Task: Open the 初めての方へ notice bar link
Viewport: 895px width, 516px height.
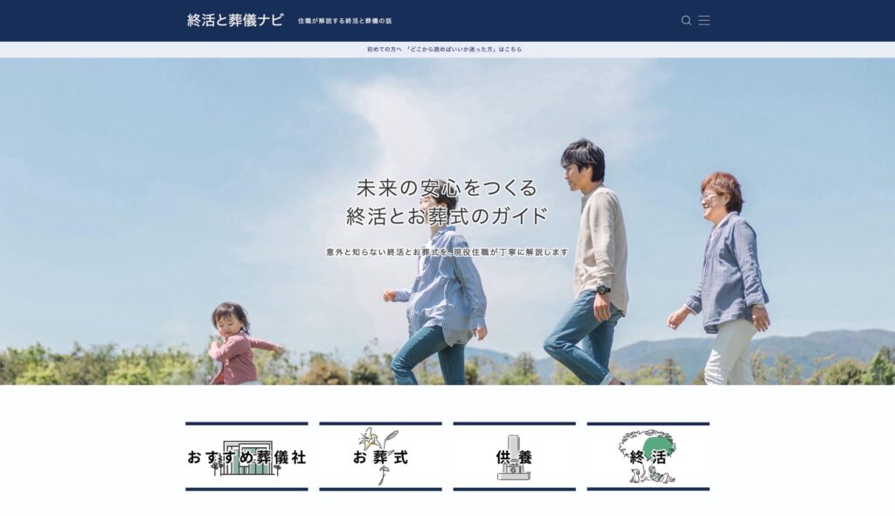Action: coord(444,50)
